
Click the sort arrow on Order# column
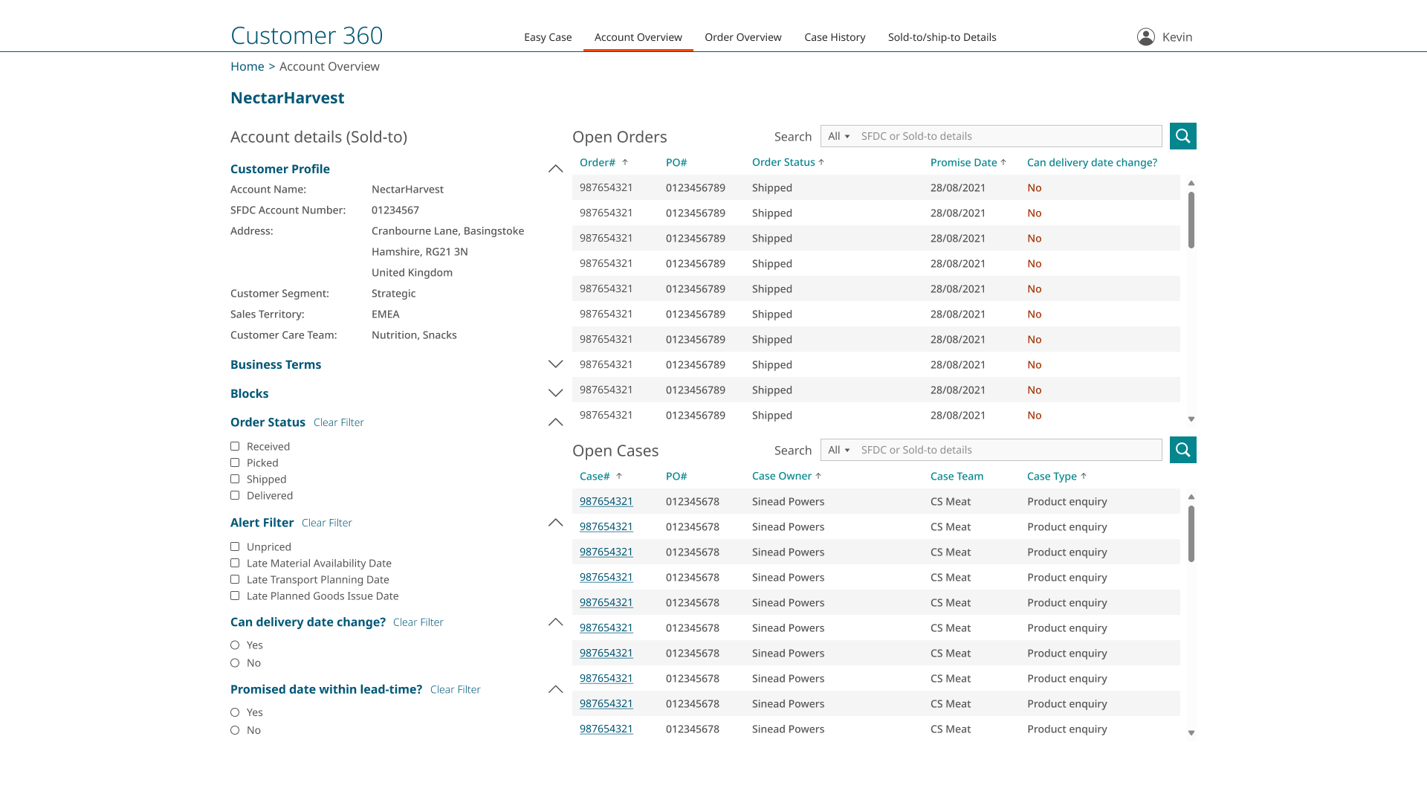[x=625, y=161]
